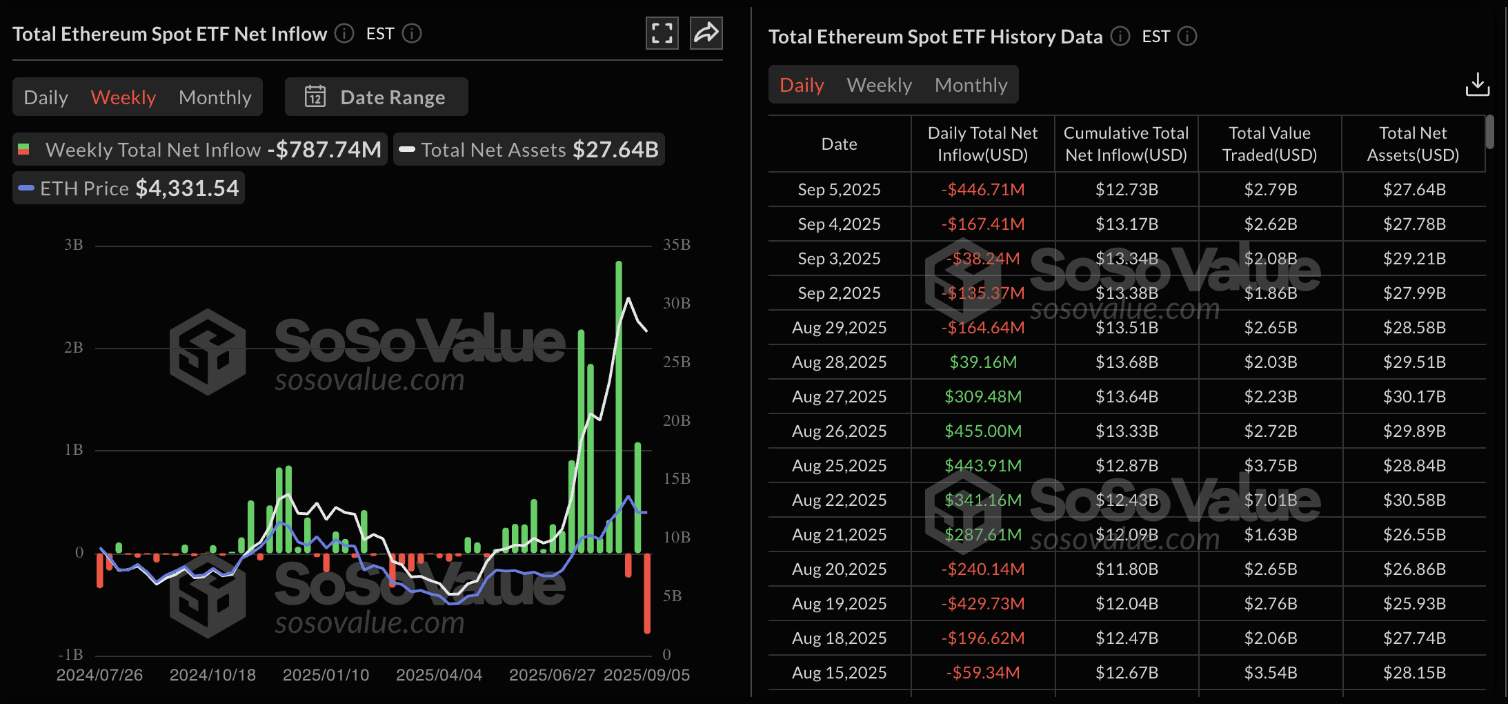This screenshot has height=704, width=1508.
Task: Switch chart to Monthly view
Action: tap(215, 97)
